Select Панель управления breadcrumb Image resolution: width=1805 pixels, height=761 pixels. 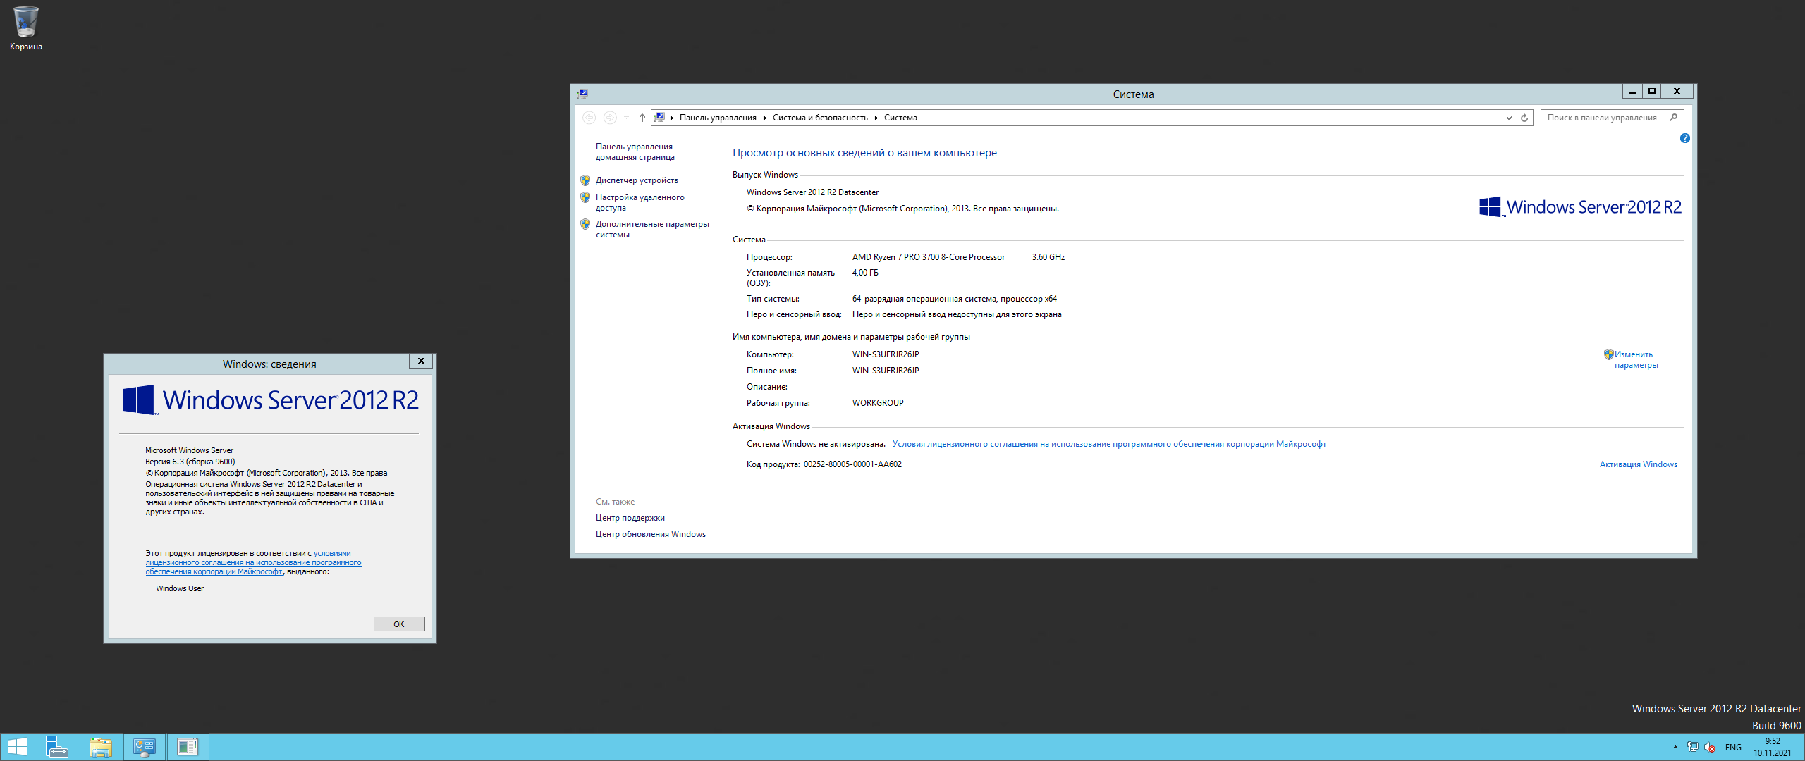718,118
